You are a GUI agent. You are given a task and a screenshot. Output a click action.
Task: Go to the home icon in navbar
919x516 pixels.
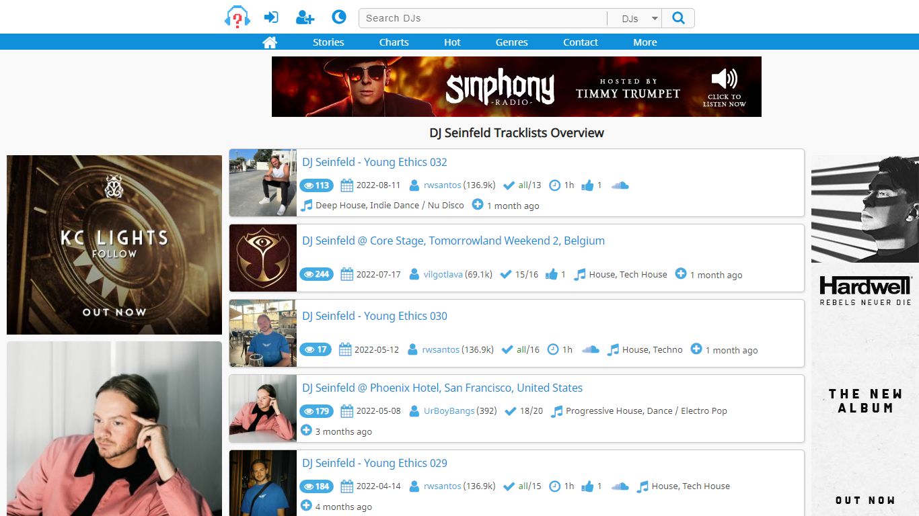point(270,42)
